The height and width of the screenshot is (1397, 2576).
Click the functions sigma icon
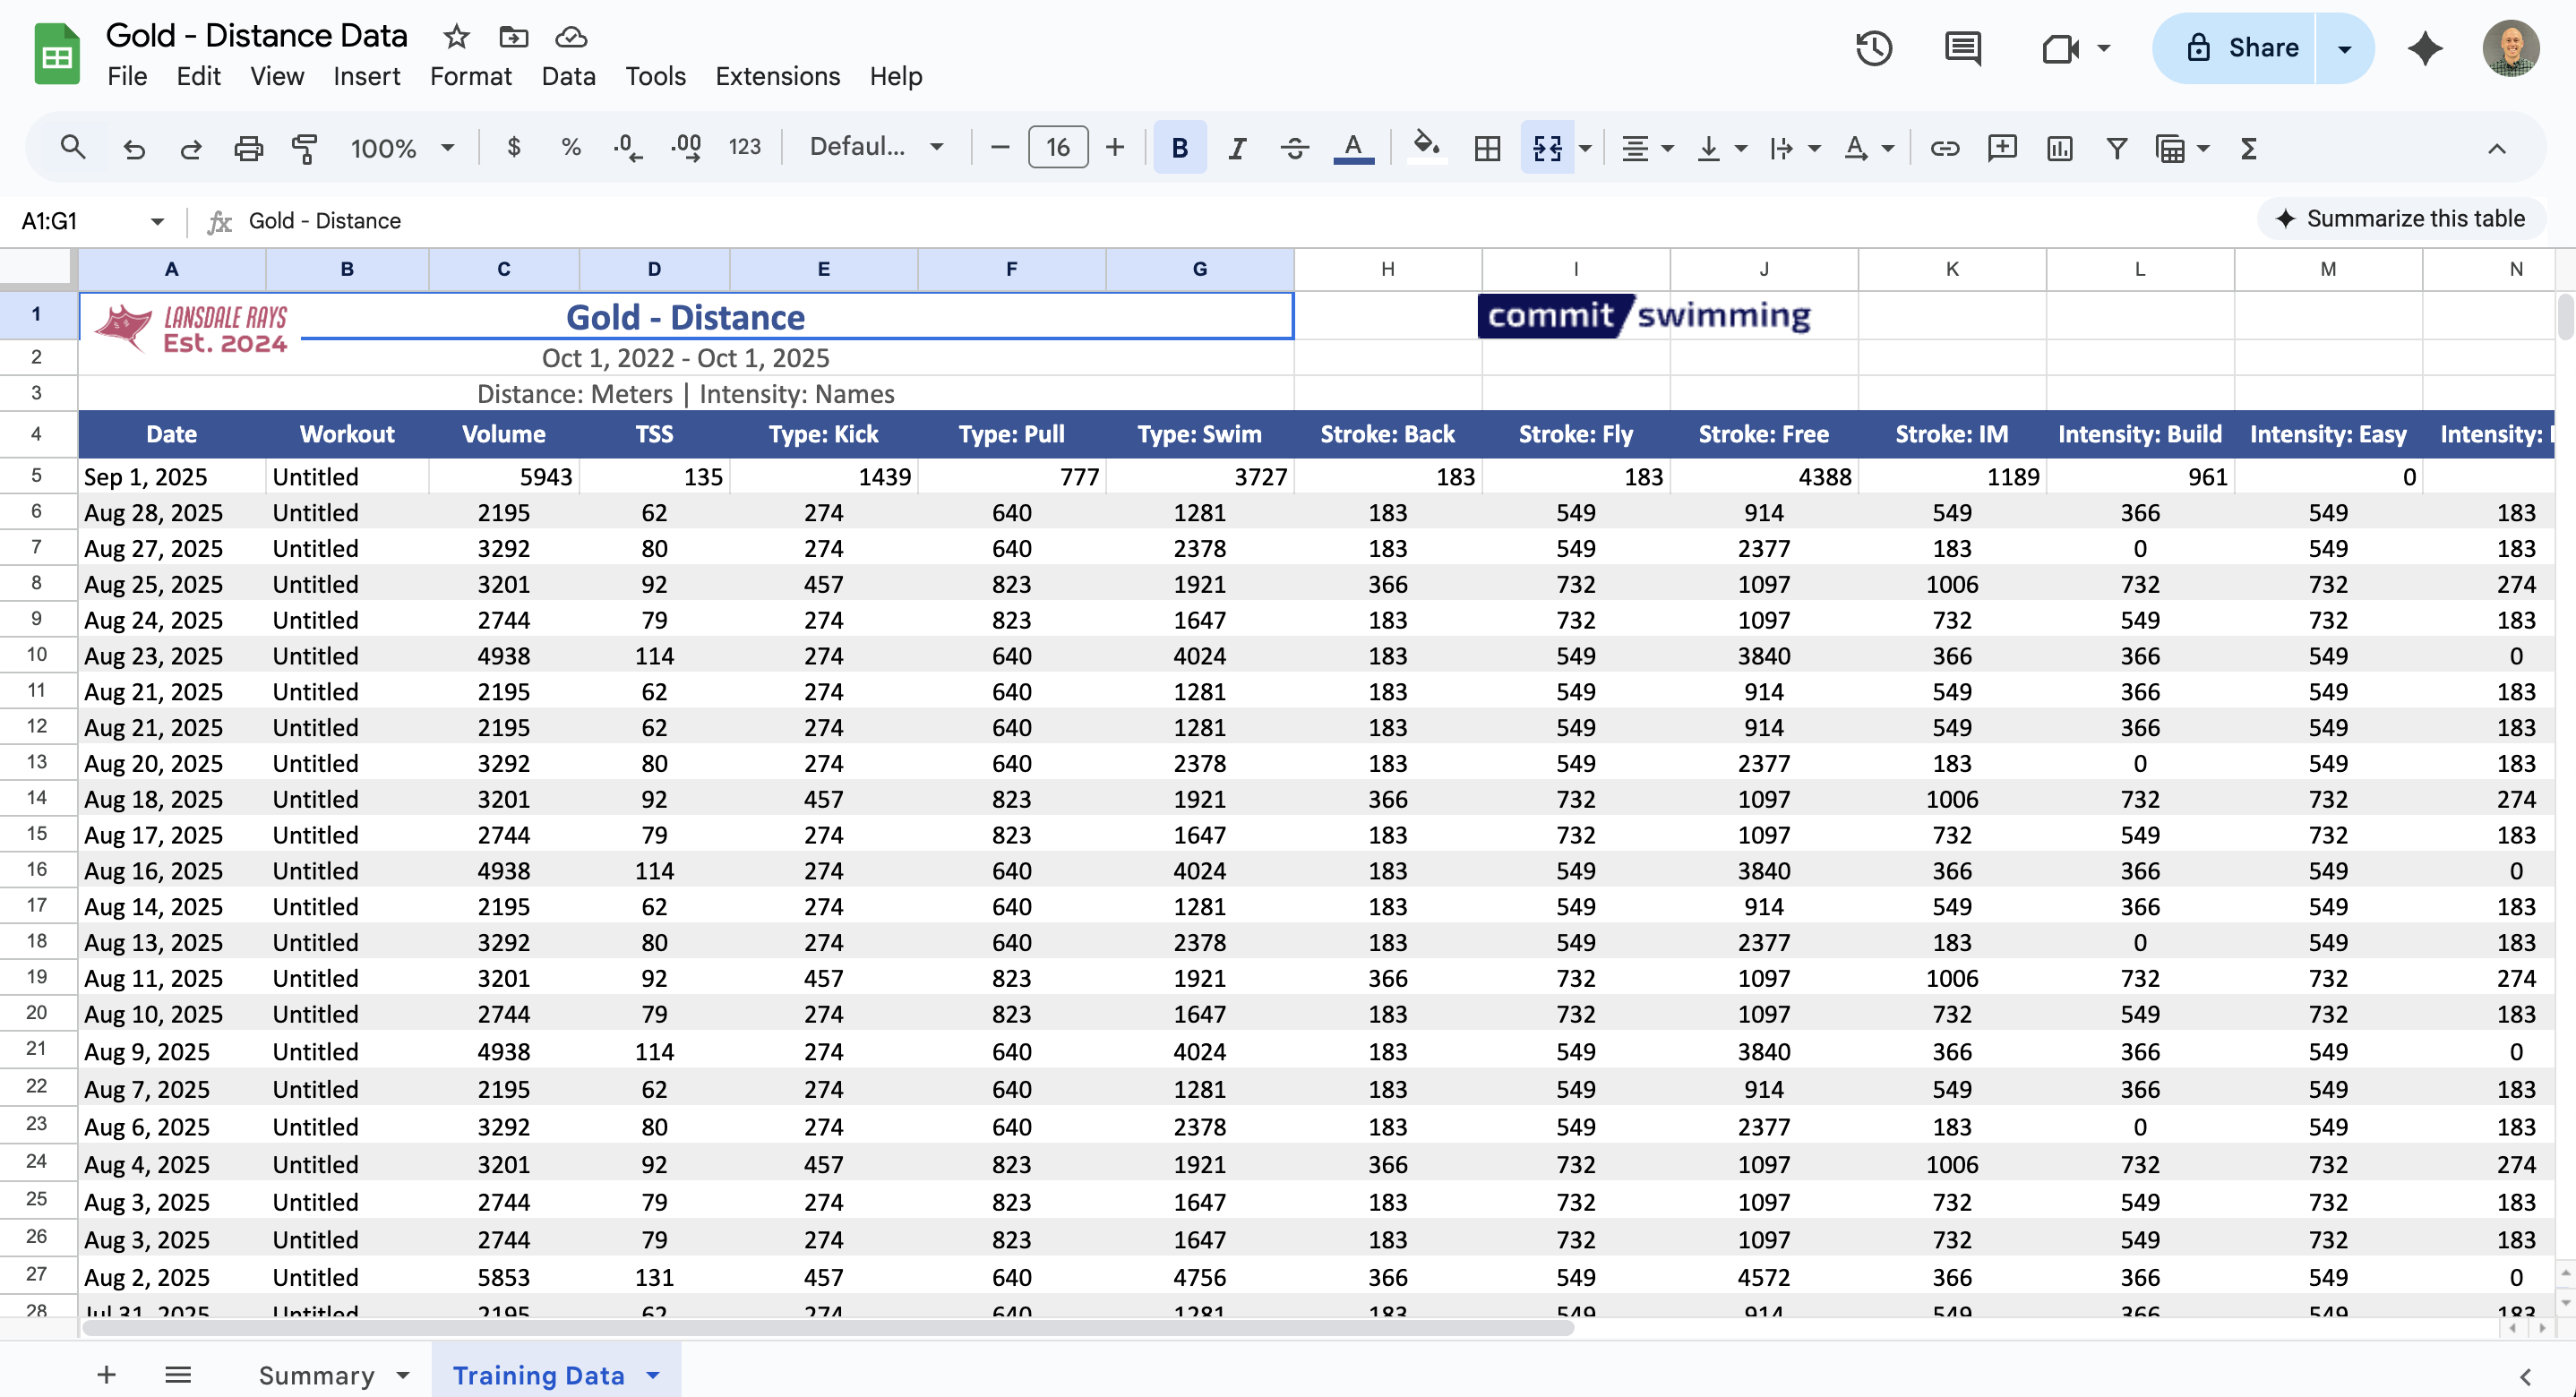(2249, 148)
